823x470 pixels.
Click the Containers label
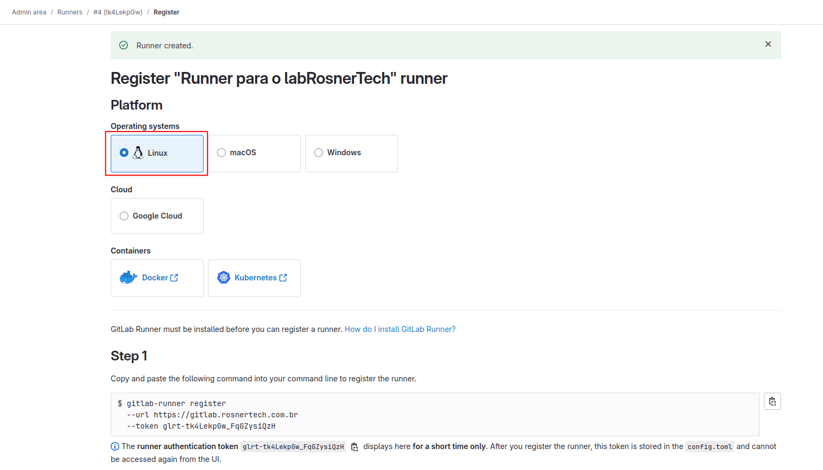click(x=131, y=251)
